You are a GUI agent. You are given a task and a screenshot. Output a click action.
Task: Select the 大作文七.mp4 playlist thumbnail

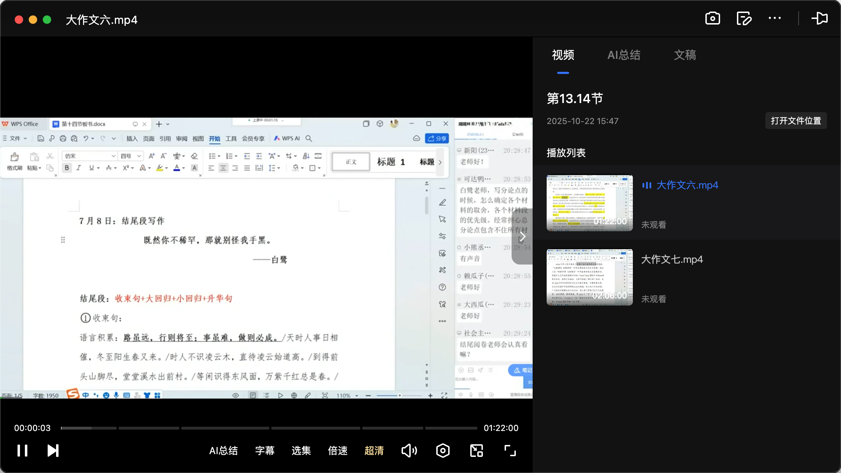(589, 277)
